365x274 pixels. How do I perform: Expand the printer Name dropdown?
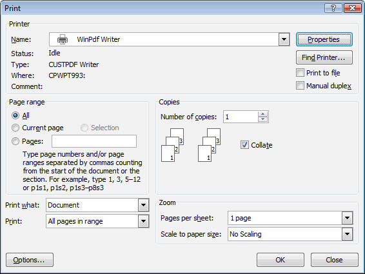pos(284,39)
